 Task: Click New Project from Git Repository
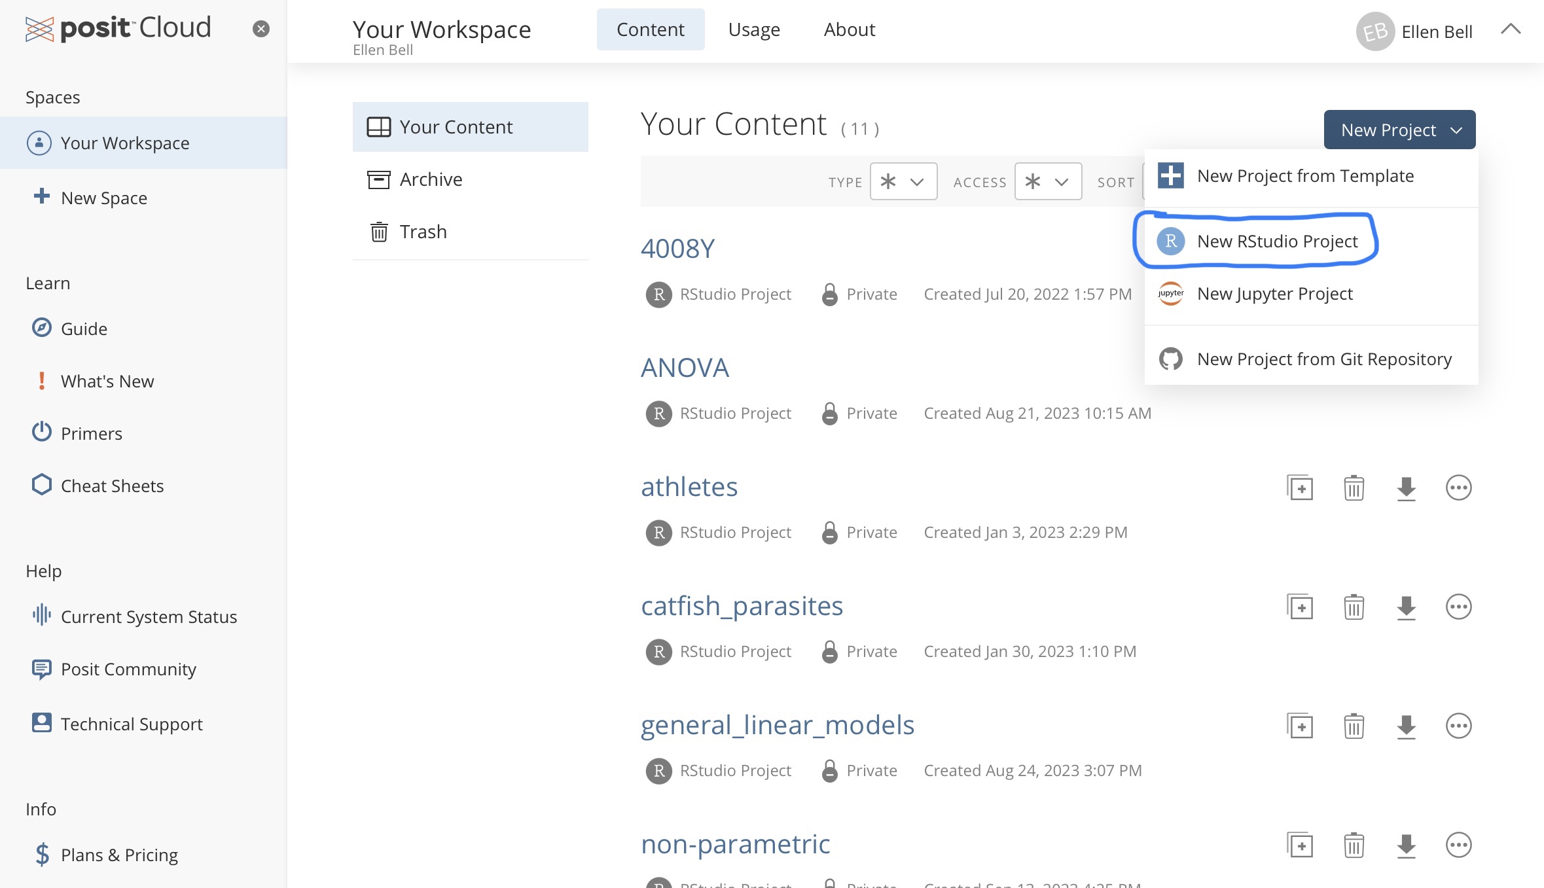tap(1325, 357)
